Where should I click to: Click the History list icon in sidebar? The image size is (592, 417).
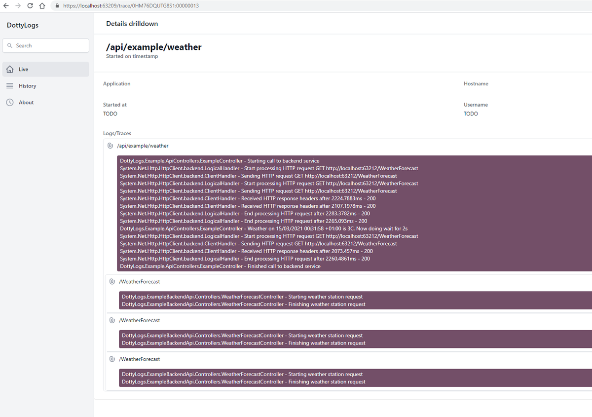click(x=9, y=86)
